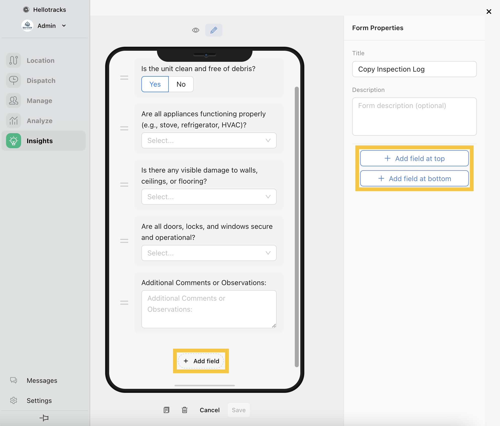The image size is (500, 426).
Task: Click the phone preview vertical scrollbar
Action: (297, 226)
